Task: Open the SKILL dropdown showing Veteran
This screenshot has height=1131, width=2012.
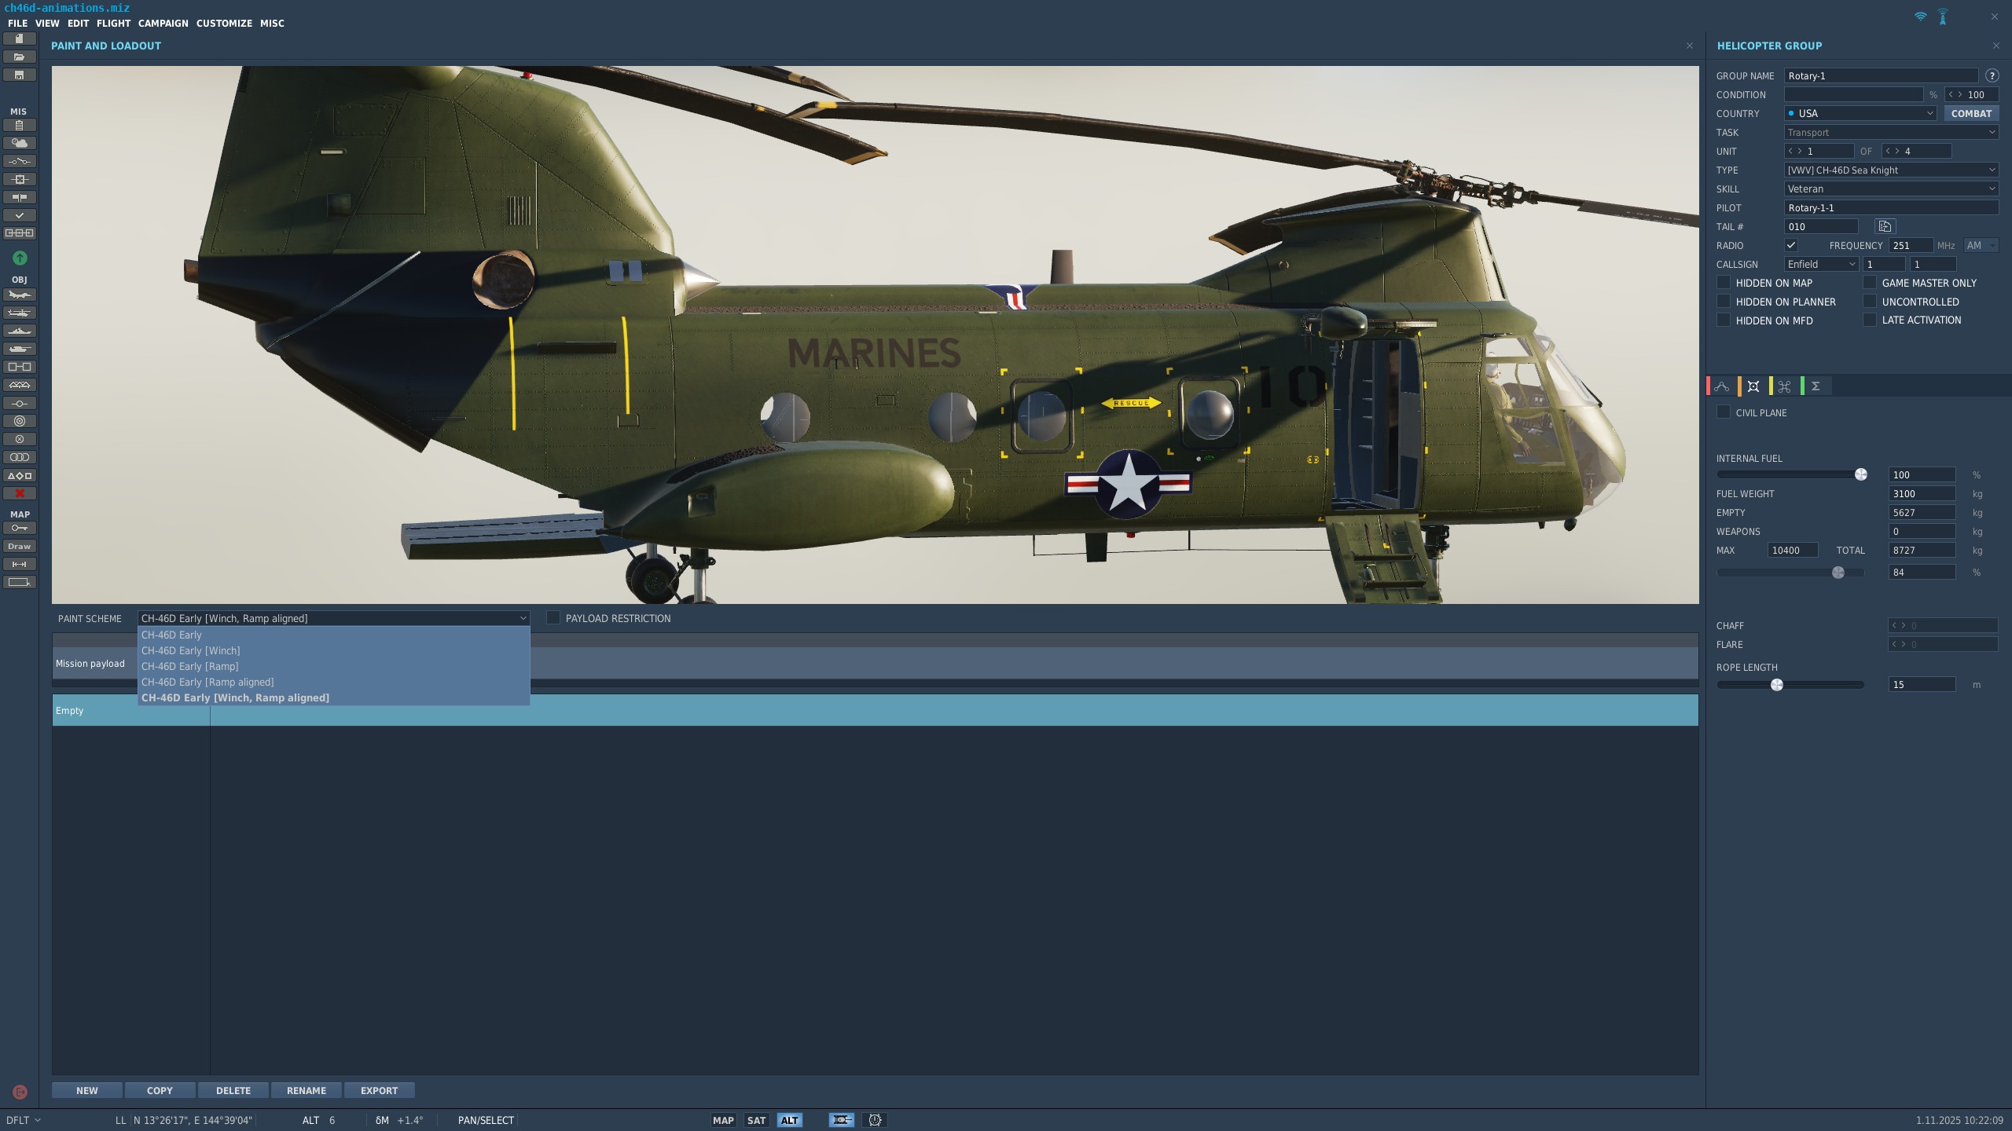Action: pyautogui.click(x=1892, y=188)
